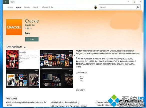Click the PC device icon under Available on
This screenshot has width=146, height=108.
pos(81,77)
